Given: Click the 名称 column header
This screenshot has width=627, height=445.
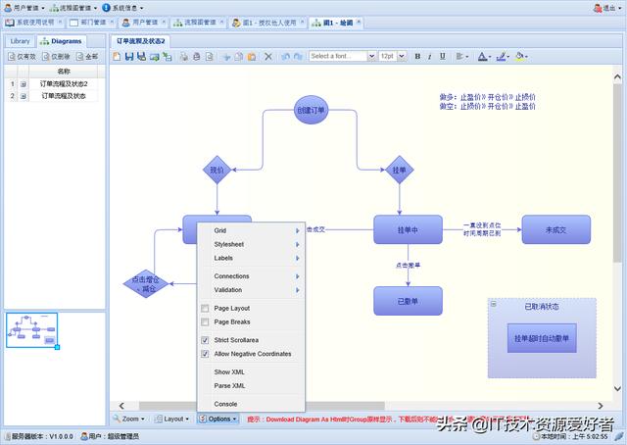Looking at the screenshot, I should [63, 72].
